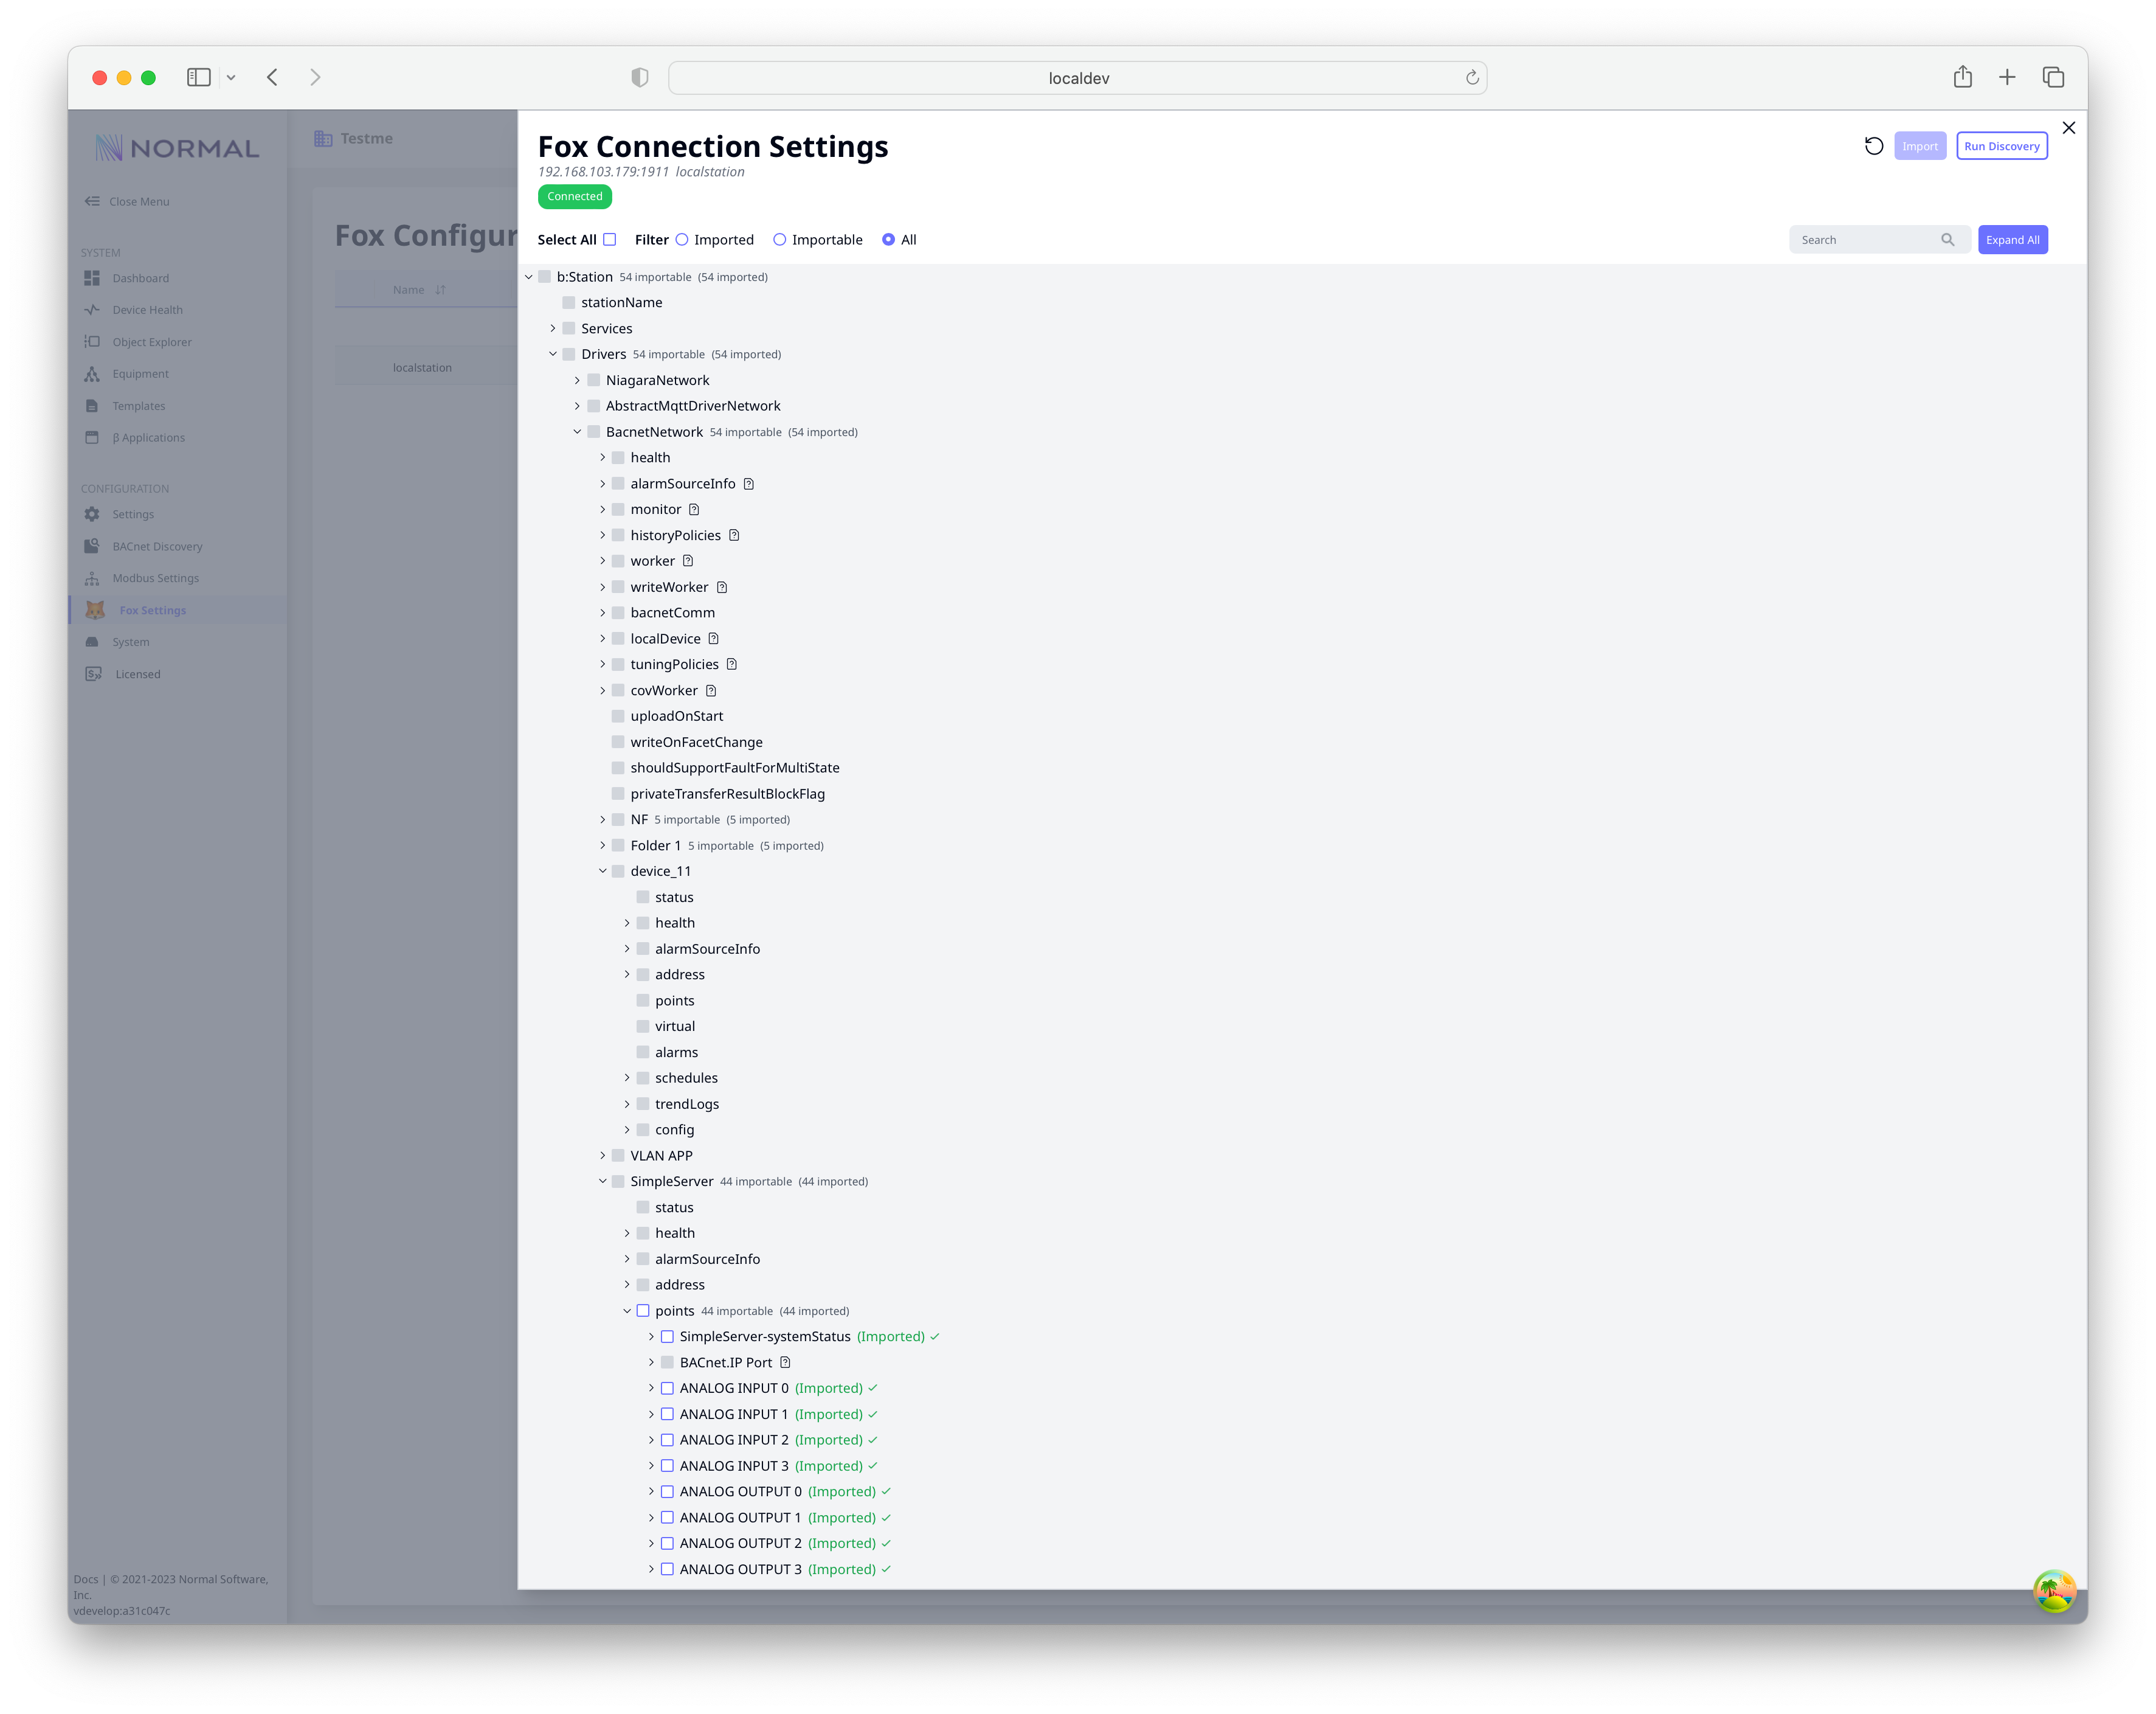The height and width of the screenshot is (1714, 2156).
Task: Click the palm tree avatar icon
Action: 2054,1590
